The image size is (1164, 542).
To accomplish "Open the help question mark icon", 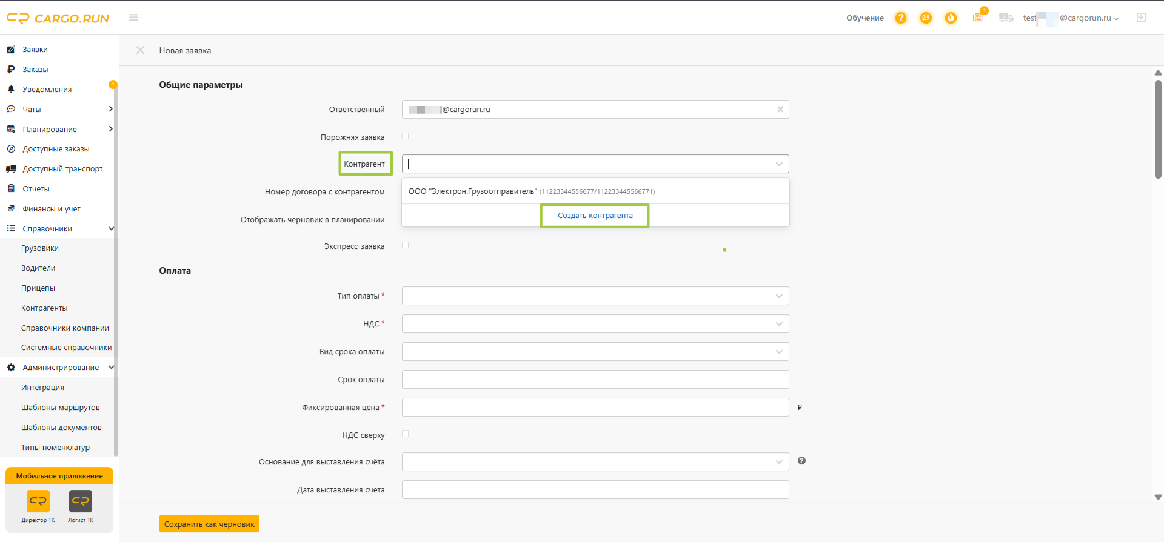I will point(901,18).
